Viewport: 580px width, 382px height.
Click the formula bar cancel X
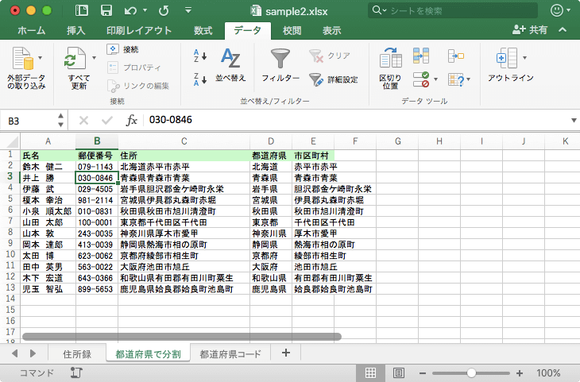coord(83,120)
